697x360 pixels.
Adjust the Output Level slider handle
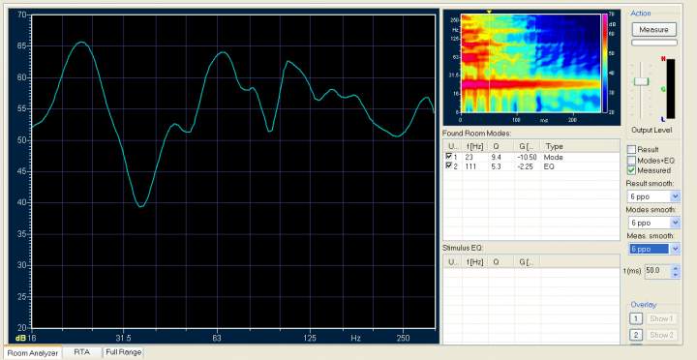[x=641, y=81]
